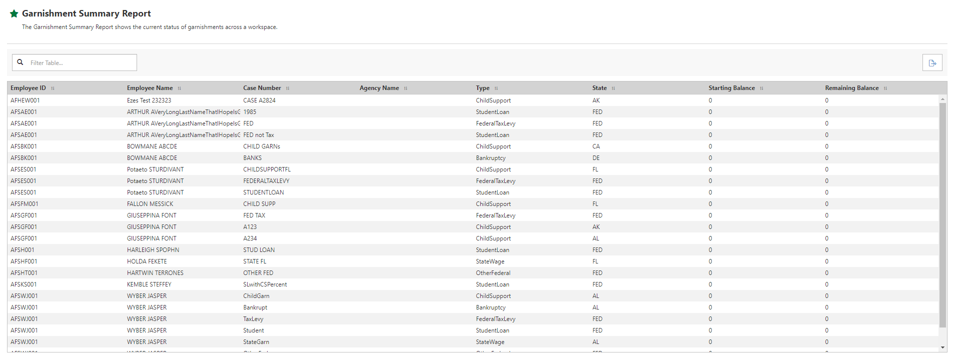955x364 pixels.
Task: Click the vertical scrollbar thumb
Action: (x=943, y=215)
